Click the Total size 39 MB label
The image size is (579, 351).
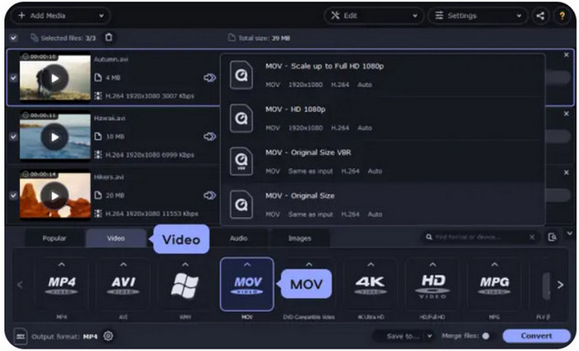(259, 38)
